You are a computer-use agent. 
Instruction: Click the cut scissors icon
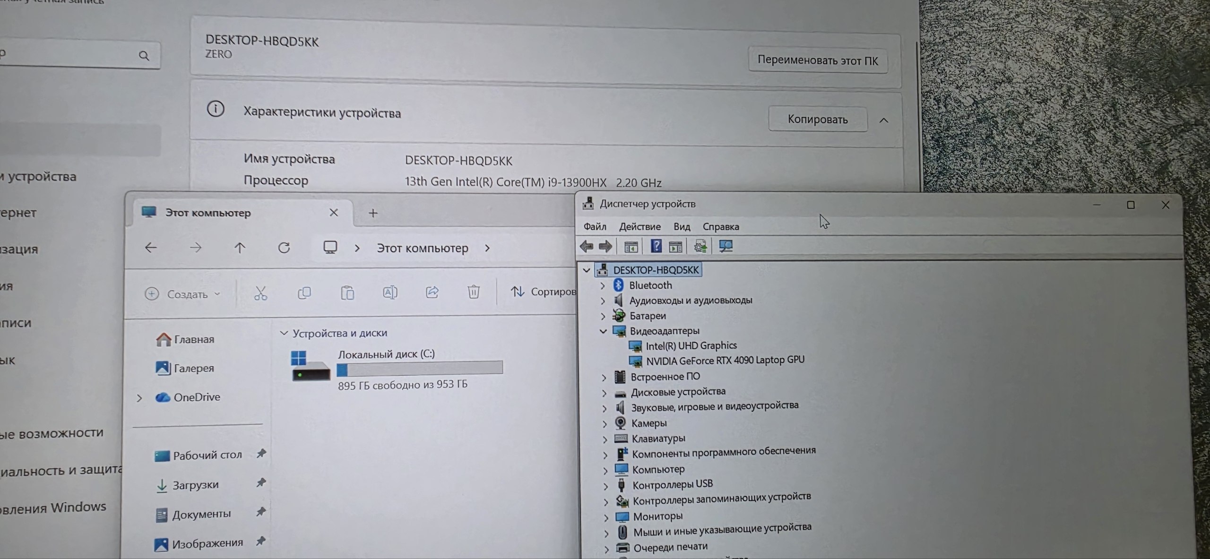click(x=260, y=293)
